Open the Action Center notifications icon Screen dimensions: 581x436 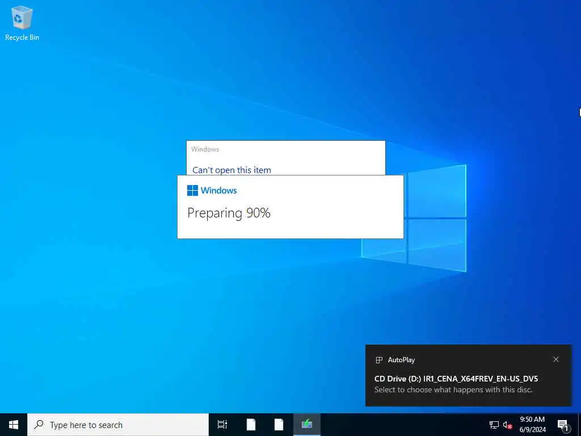[x=563, y=425]
